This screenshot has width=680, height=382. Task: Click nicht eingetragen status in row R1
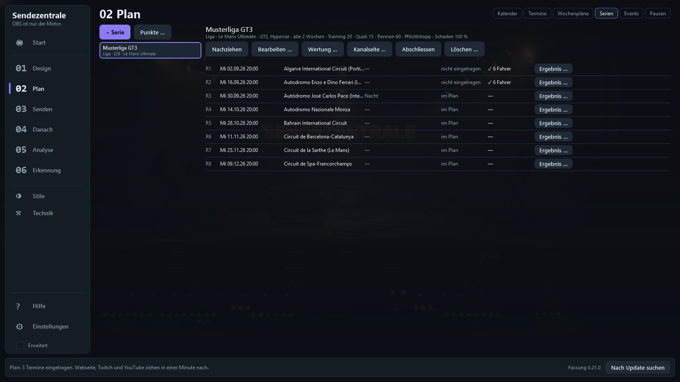461,69
